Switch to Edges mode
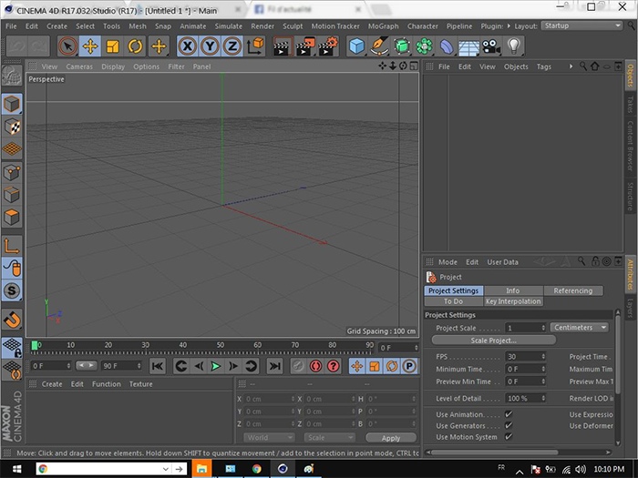Viewport: 638px width, 478px height. [x=11, y=195]
